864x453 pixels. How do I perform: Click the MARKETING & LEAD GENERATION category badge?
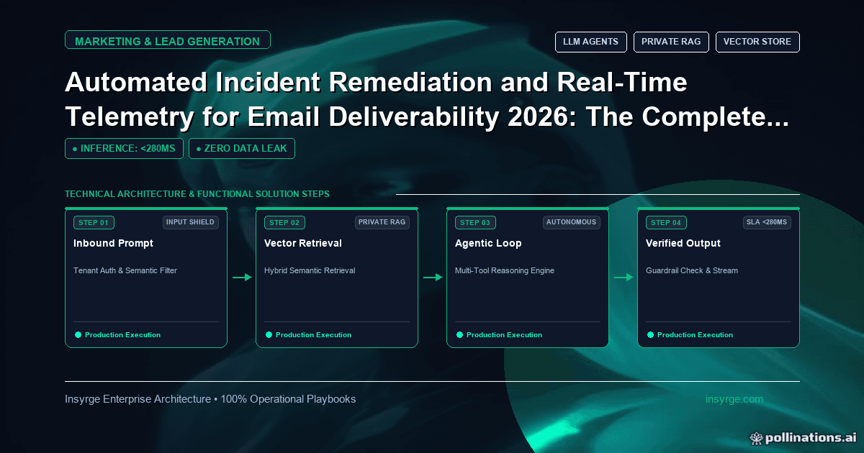click(x=167, y=40)
